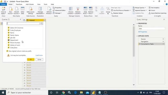168x95 pixels.
Task: Open Vision AI insights
Action: (152, 10)
